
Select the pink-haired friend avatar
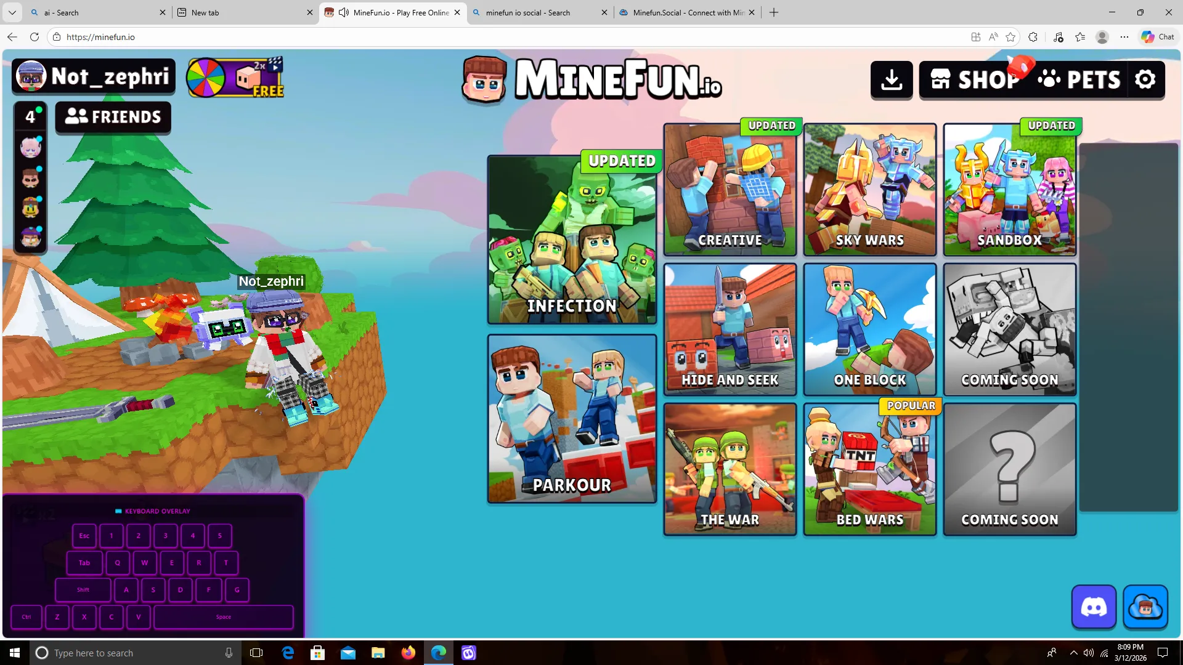coord(30,148)
